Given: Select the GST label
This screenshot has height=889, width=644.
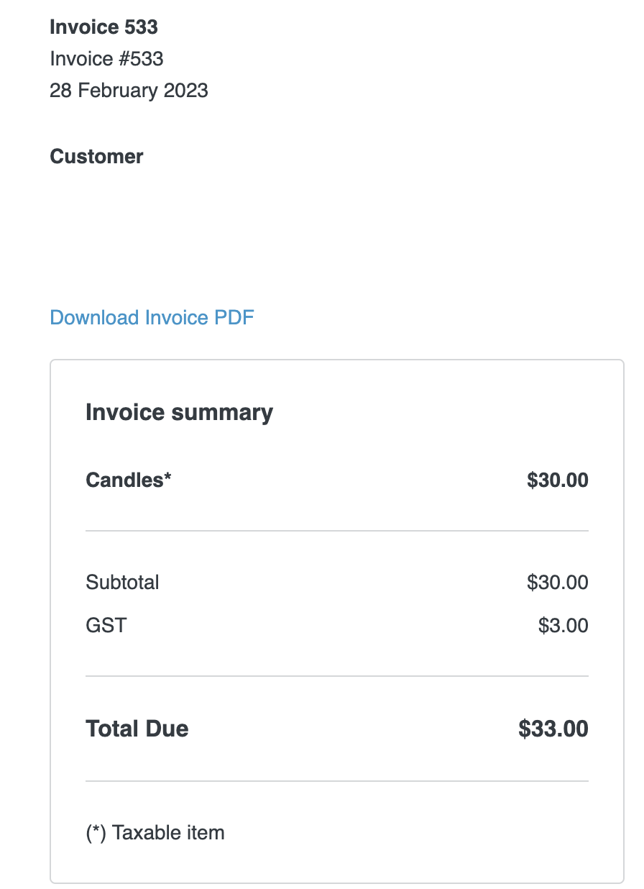Looking at the screenshot, I should pyautogui.click(x=106, y=625).
